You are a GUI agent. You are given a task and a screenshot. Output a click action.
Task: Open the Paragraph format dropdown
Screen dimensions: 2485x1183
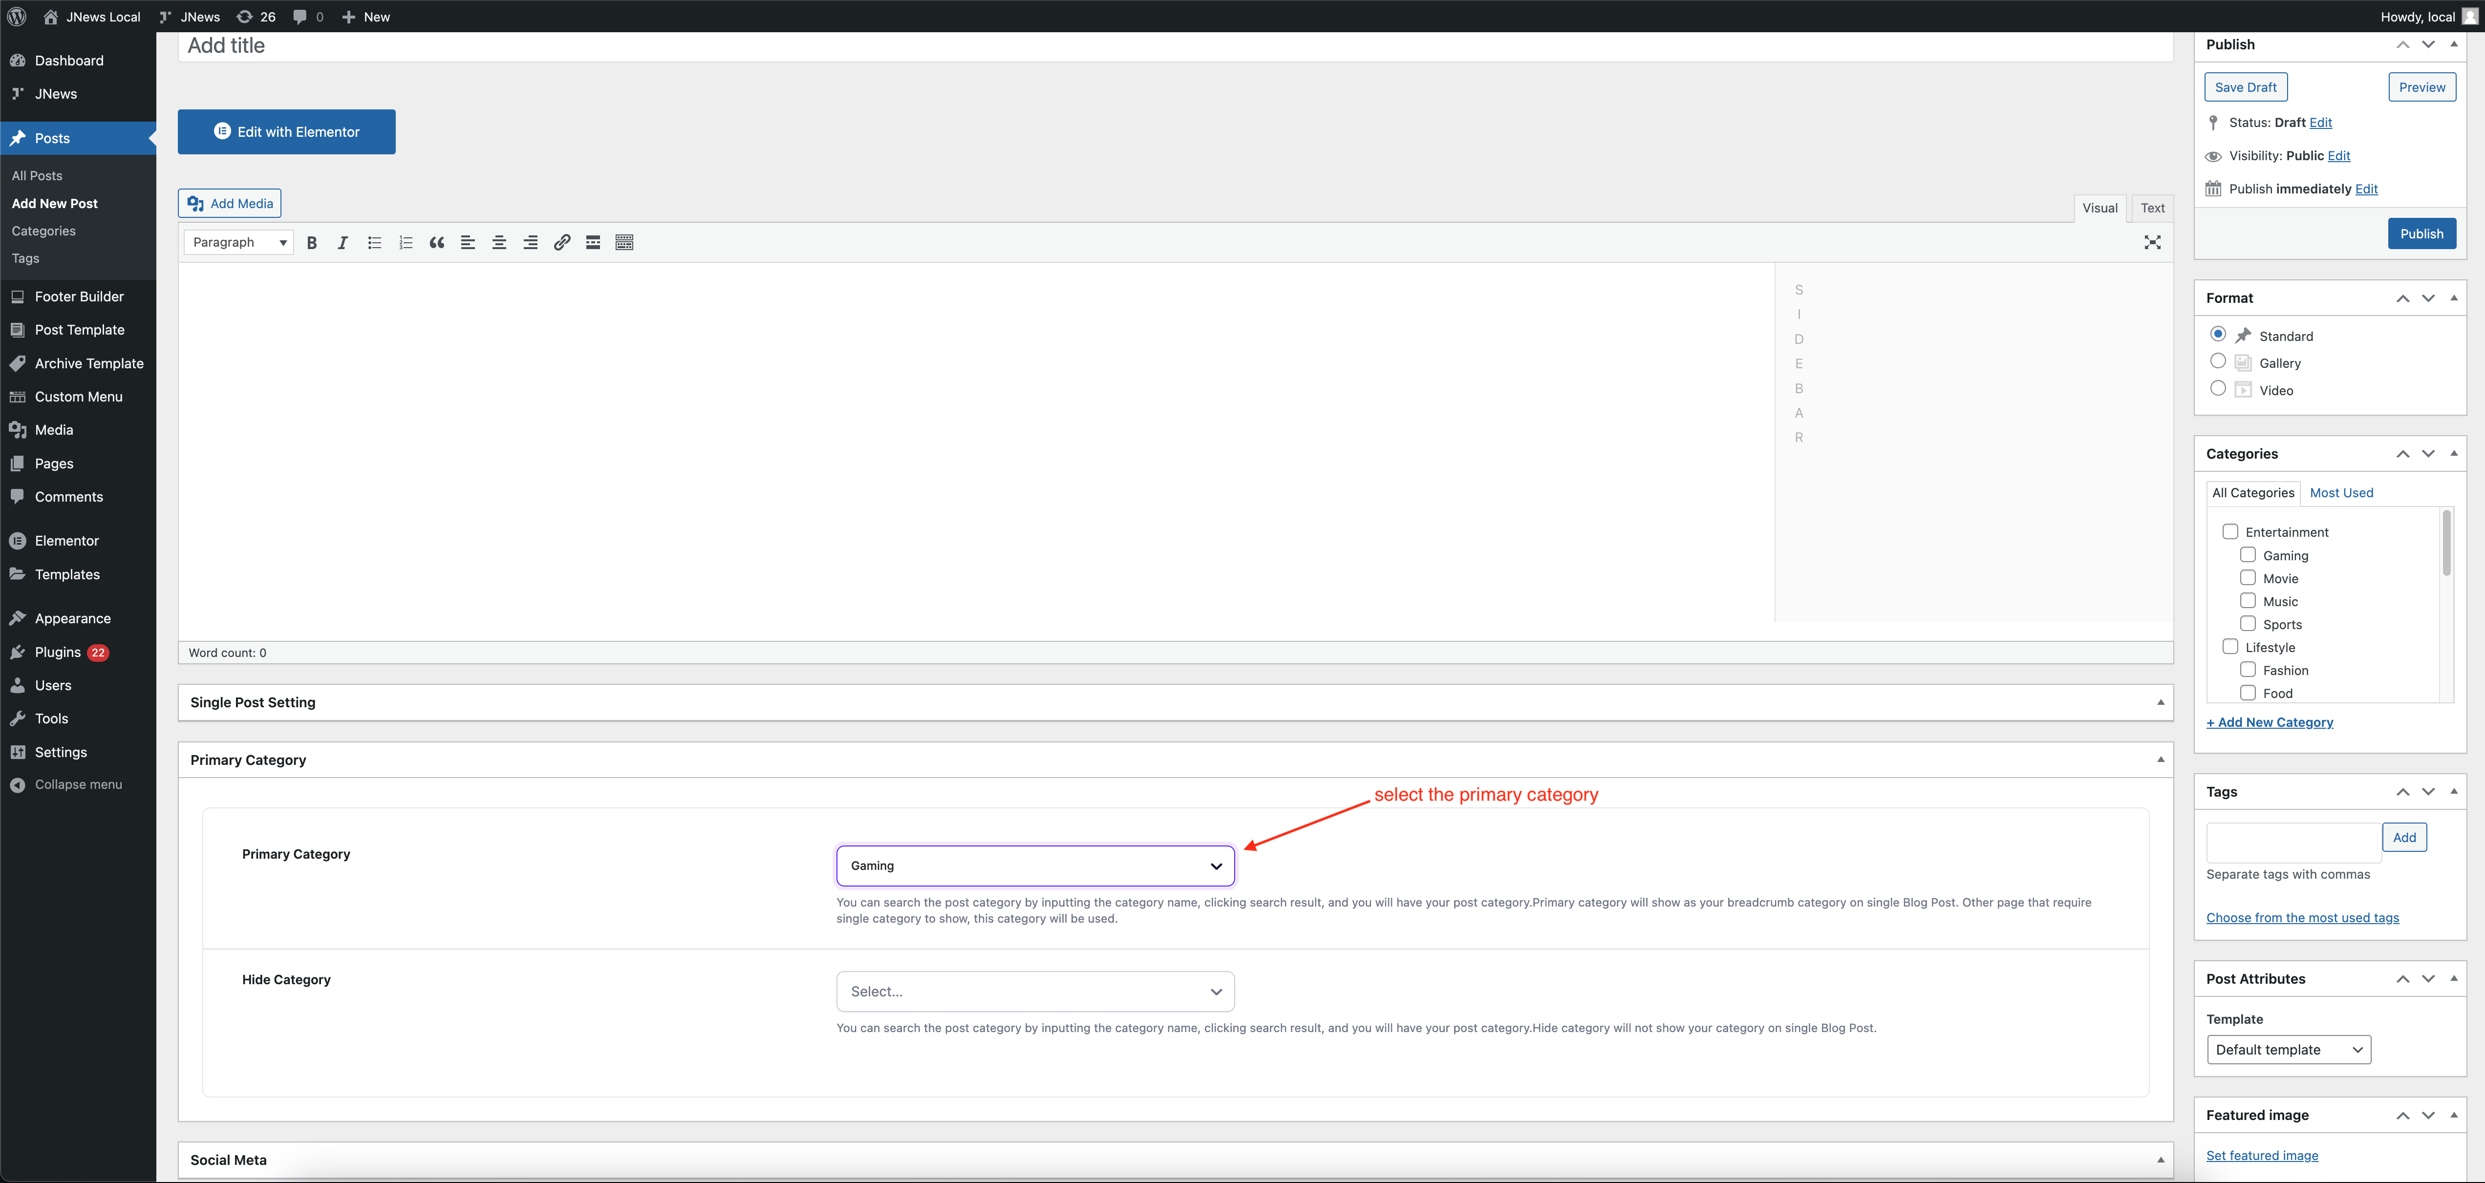(x=238, y=243)
